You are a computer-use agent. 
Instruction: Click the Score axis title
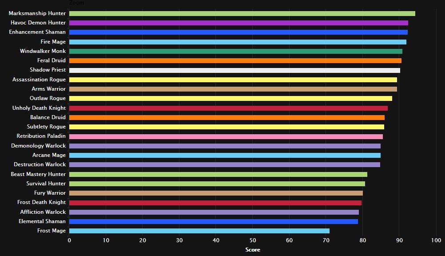pyautogui.click(x=253, y=250)
